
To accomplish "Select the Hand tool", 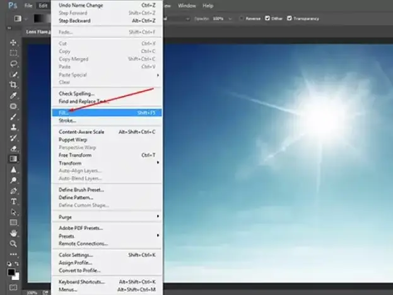I will pyautogui.click(x=13, y=233).
